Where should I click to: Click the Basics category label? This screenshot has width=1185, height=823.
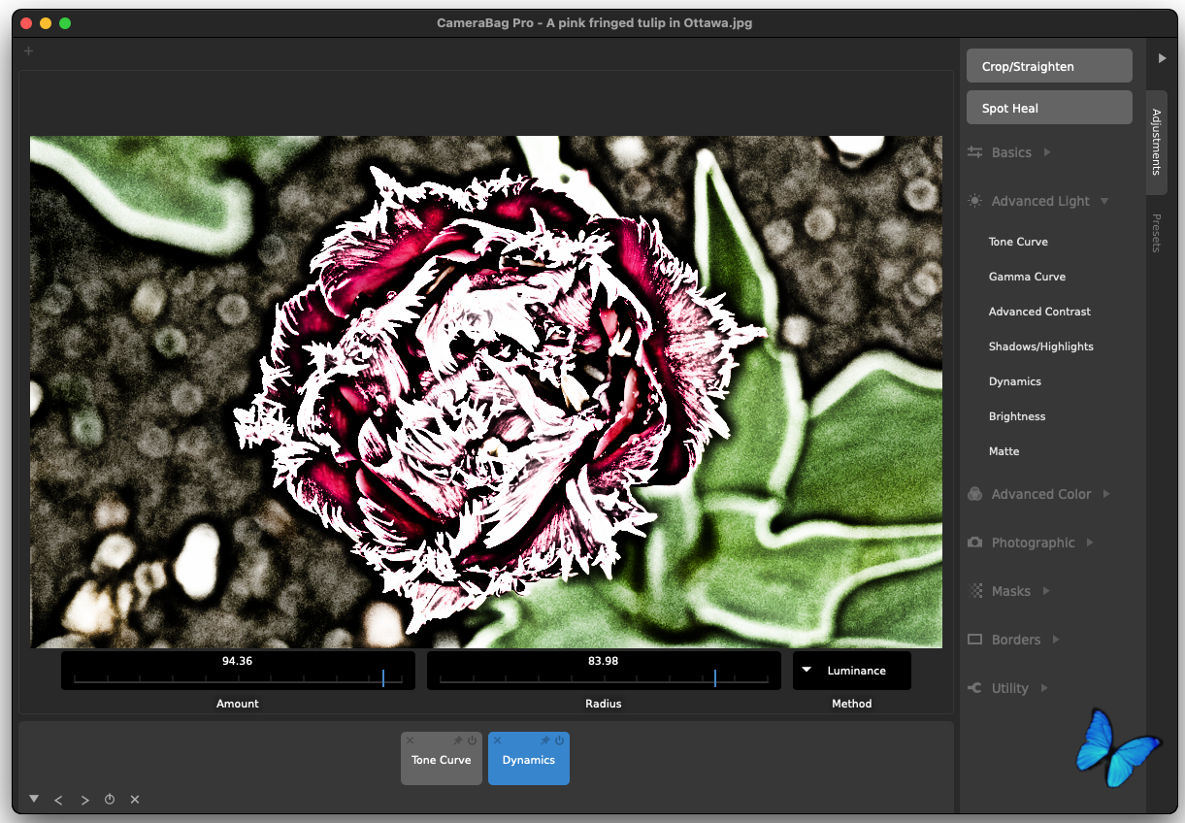1011,152
